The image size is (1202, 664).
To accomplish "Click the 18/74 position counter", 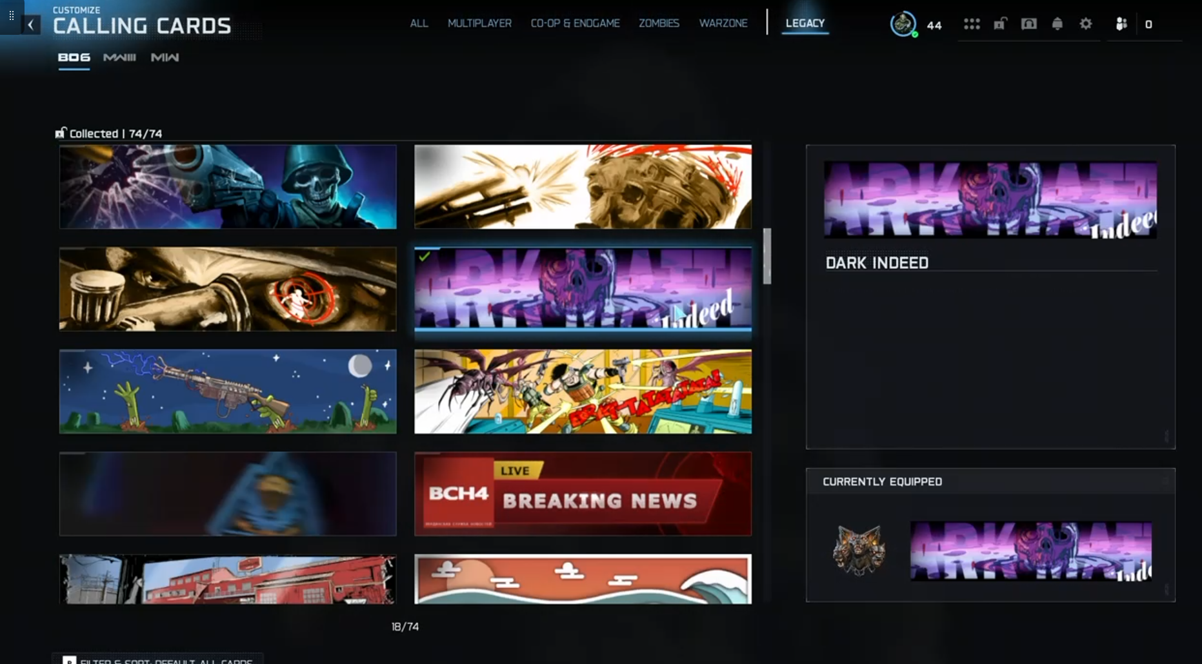I will pyautogui.click(x=405, y=627).
